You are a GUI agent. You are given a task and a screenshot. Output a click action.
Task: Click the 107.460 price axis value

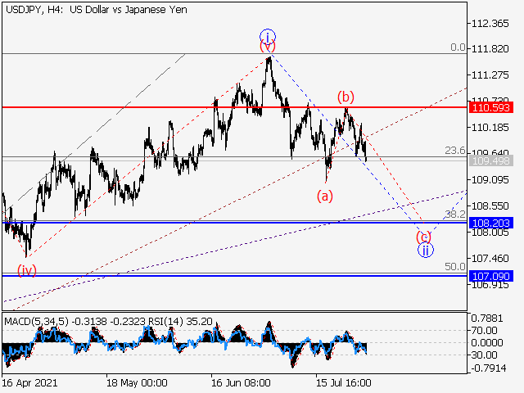tap(490, 259)
